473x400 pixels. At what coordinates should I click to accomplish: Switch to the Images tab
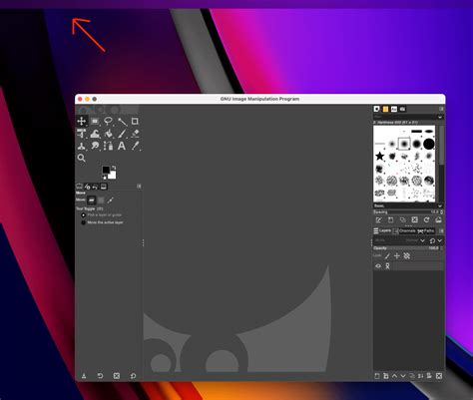(104, 187)
